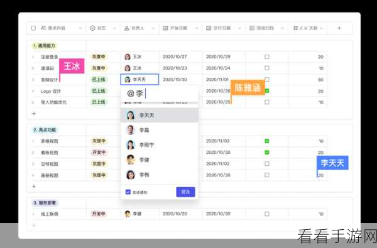This screenshot has height=248, width=377.
Task: Open the 负责人 column dropdown arrow
Action: [153, 28]
